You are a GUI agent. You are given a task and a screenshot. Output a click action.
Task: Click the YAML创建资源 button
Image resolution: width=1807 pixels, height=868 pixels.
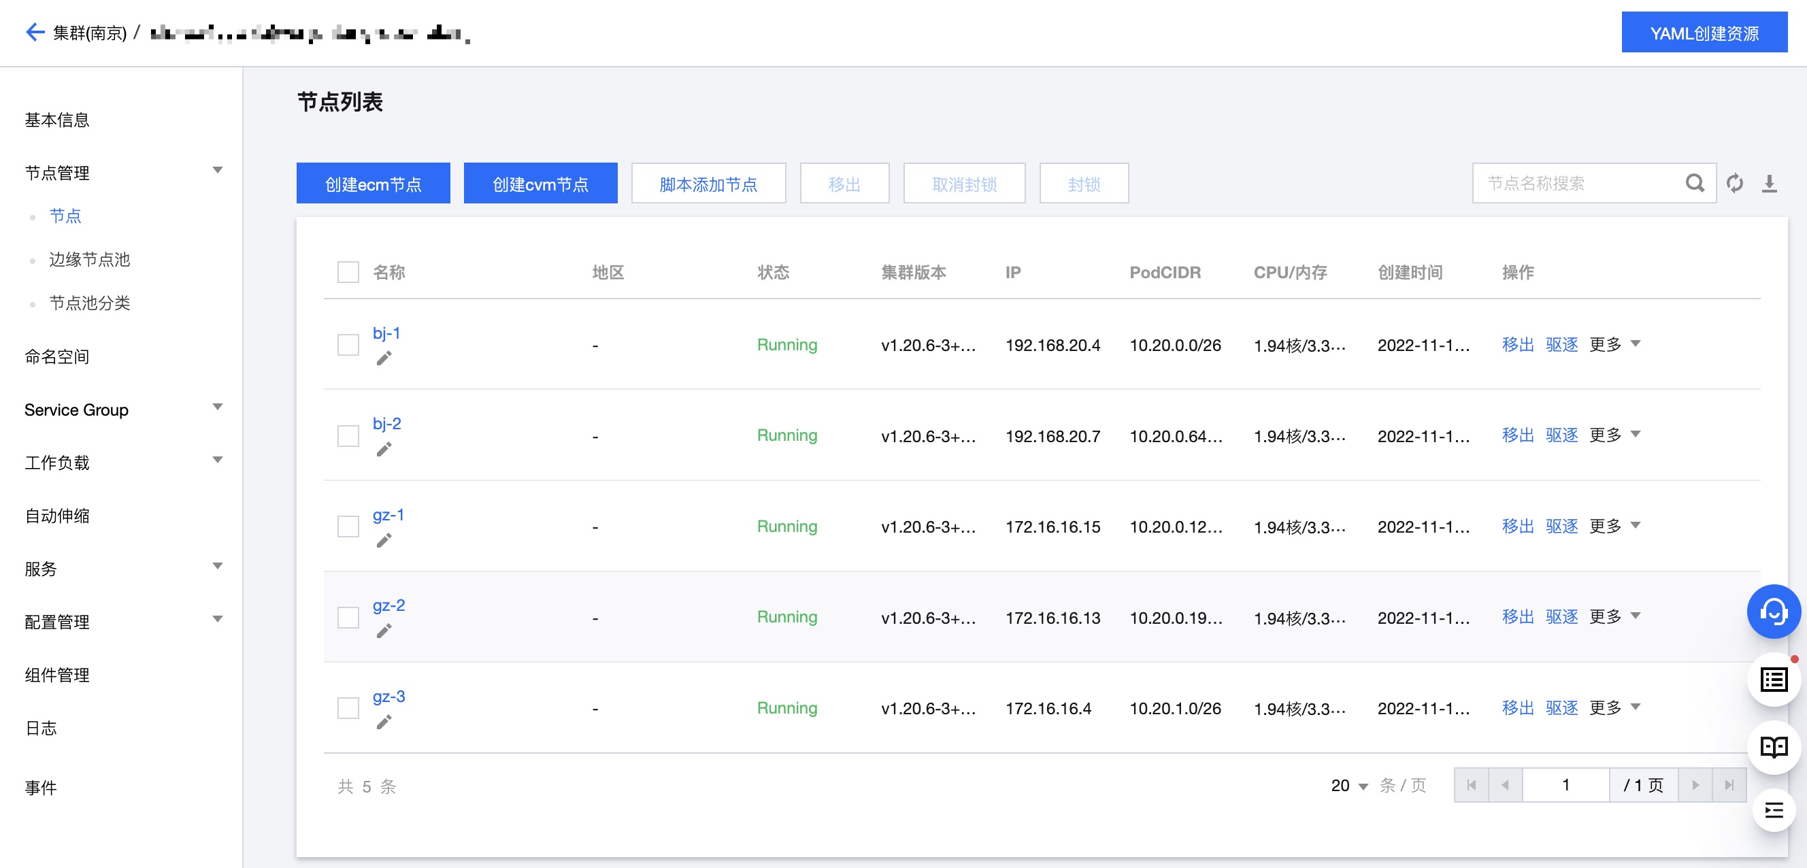pyautogui.click(x=1703, y=33)
